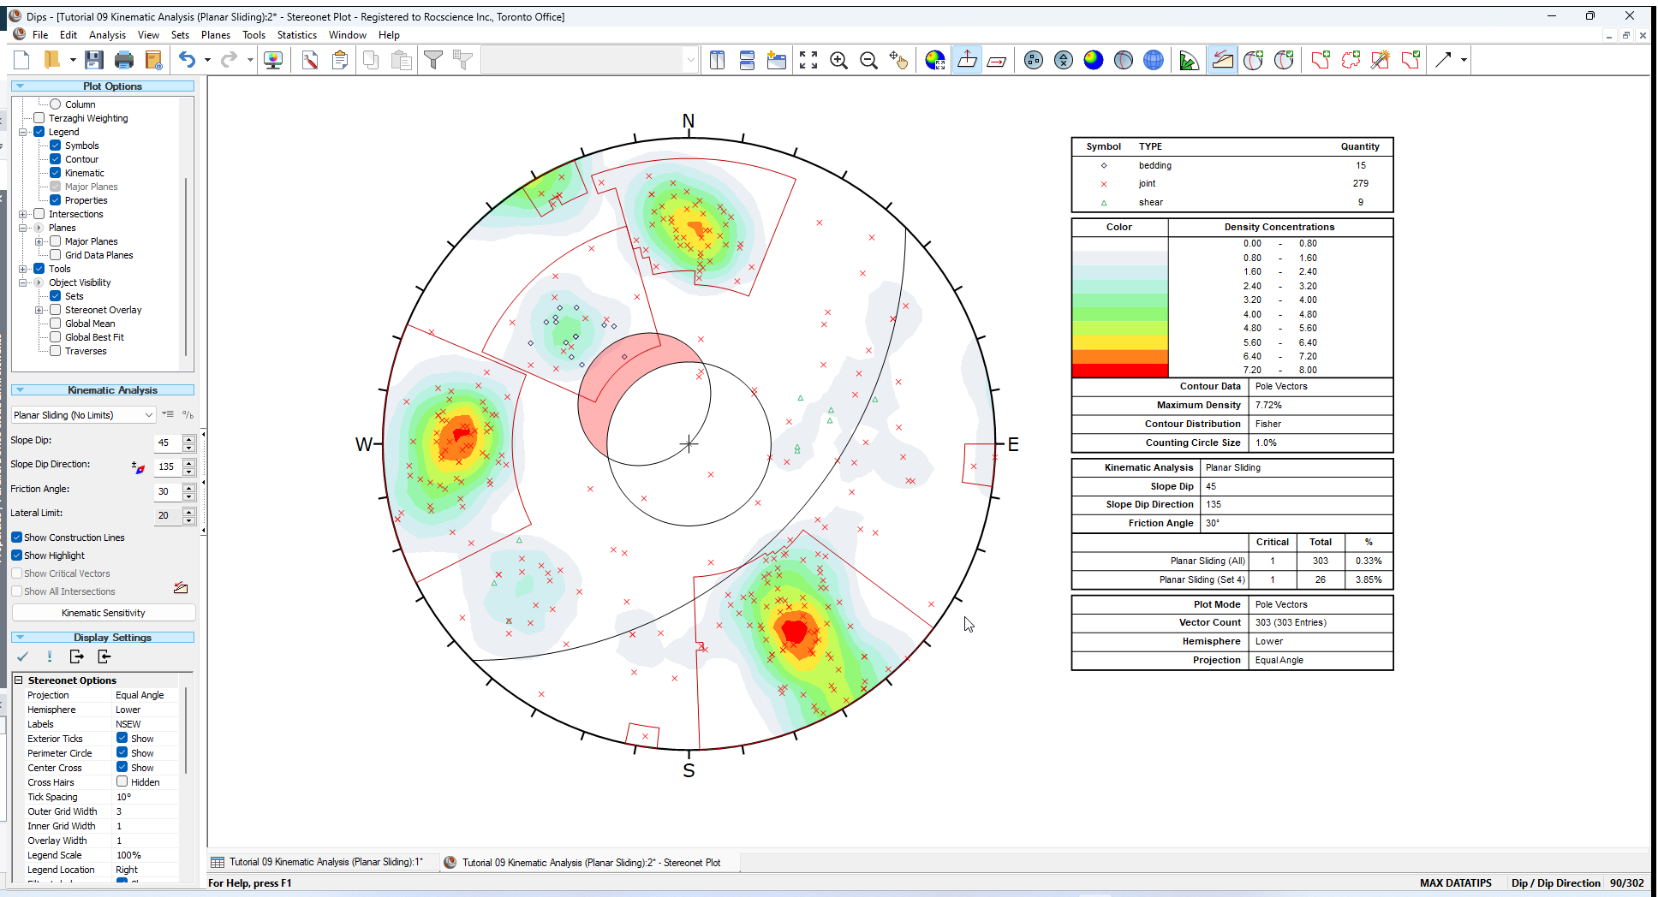
Task: Click the filter funnel icon
Action: point(433,60)
